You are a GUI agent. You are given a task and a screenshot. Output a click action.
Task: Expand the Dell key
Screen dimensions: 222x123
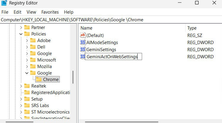coord(27,47)
